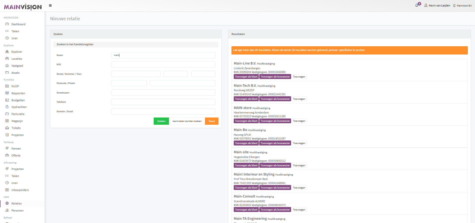Viewport: 475px width, 223px height.
Task: Click Aanmaken zonder zoeken
Action: point(187,121)
